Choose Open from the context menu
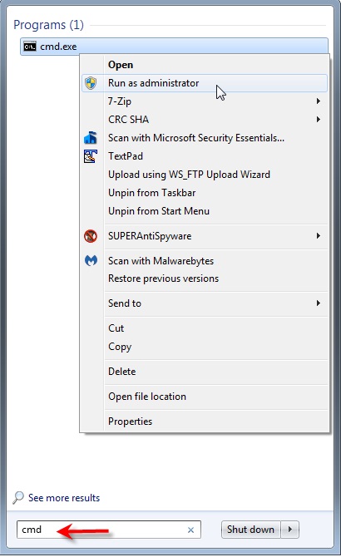This screenshot has height=557, width=341. (x=121, y=65)
